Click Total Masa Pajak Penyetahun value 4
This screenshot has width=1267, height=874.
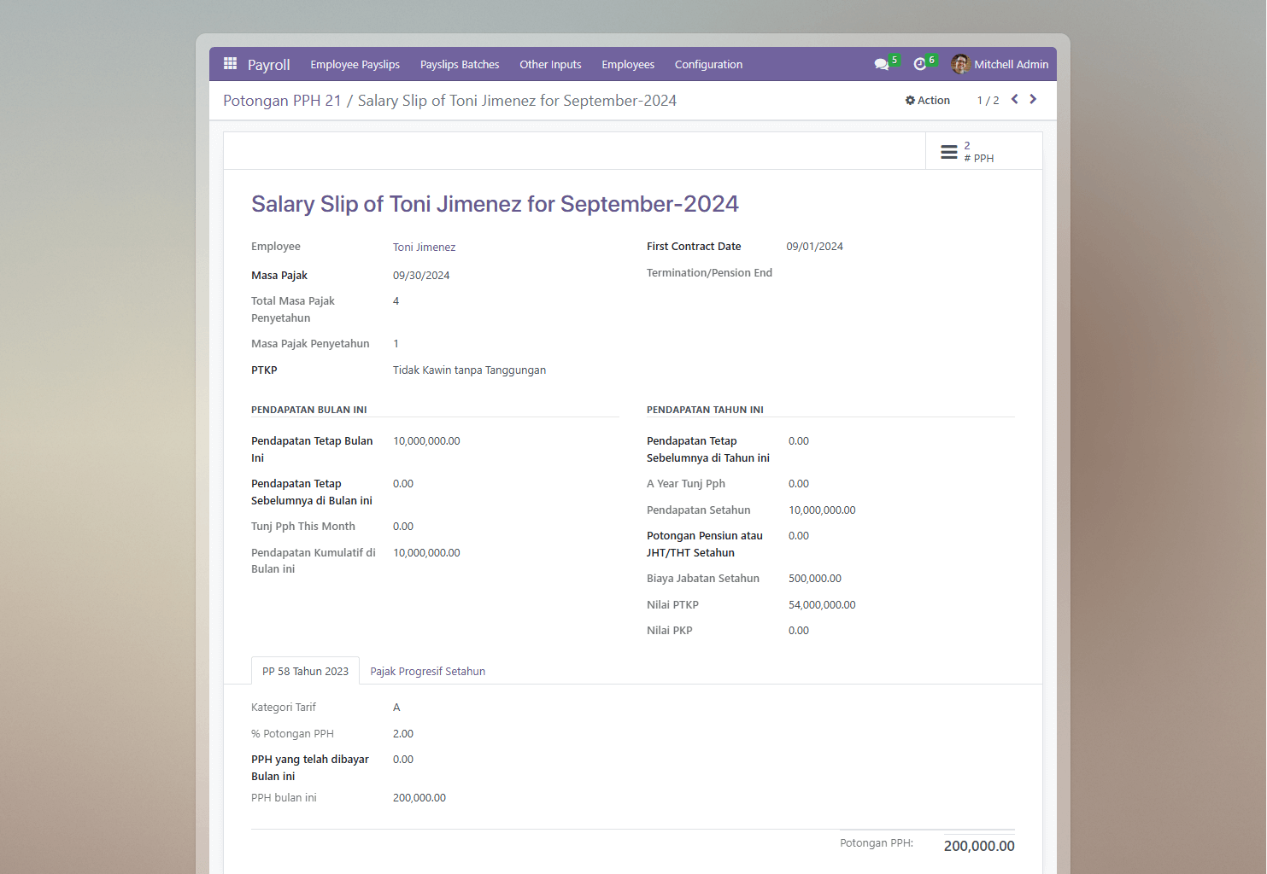click(396, 300)
